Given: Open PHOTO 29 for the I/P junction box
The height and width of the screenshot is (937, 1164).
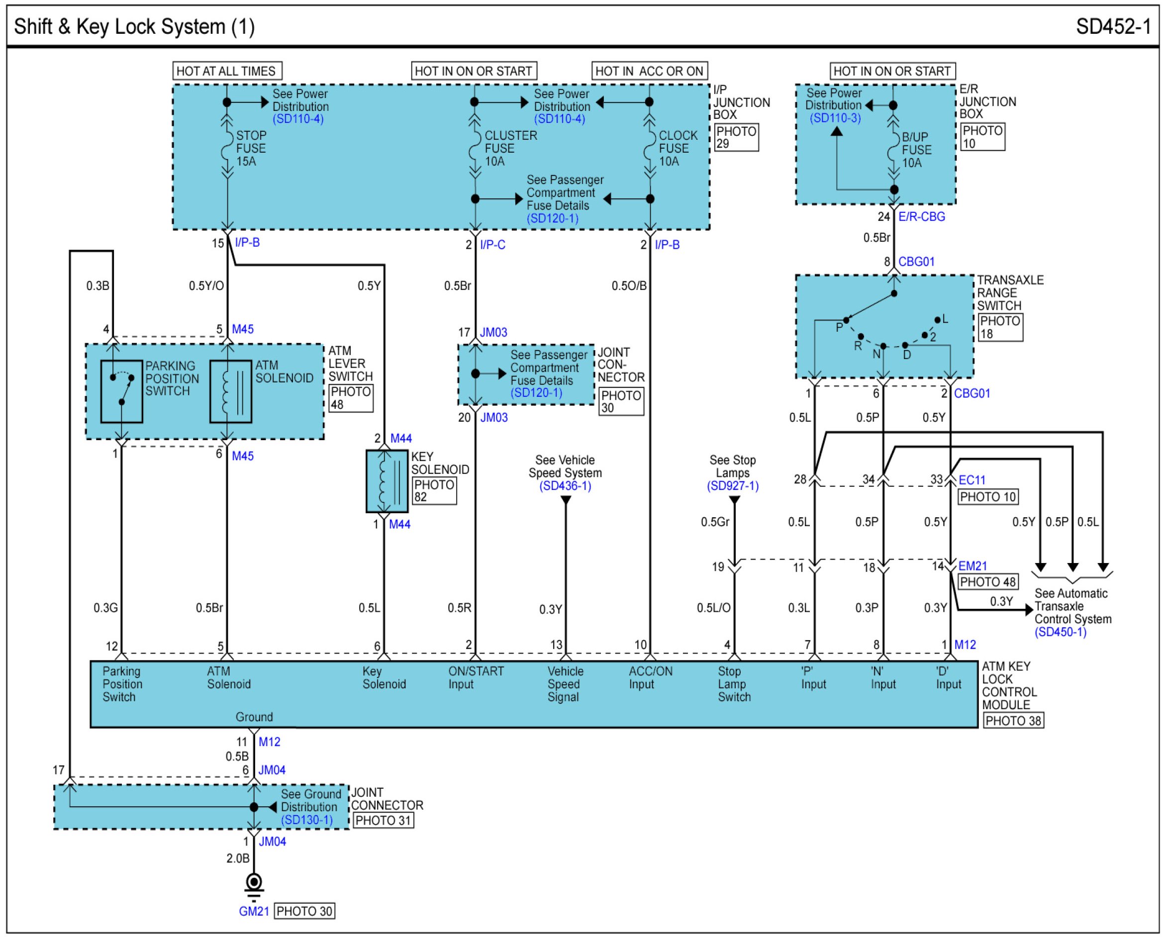Looking at the screenshot, I should [736, 138].
